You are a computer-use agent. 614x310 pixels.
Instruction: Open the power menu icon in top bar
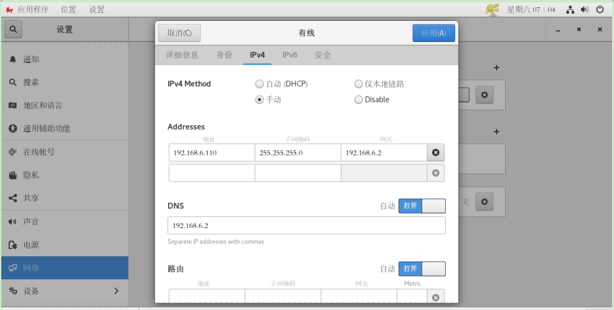pyautogui.click(x=600, y=10)
